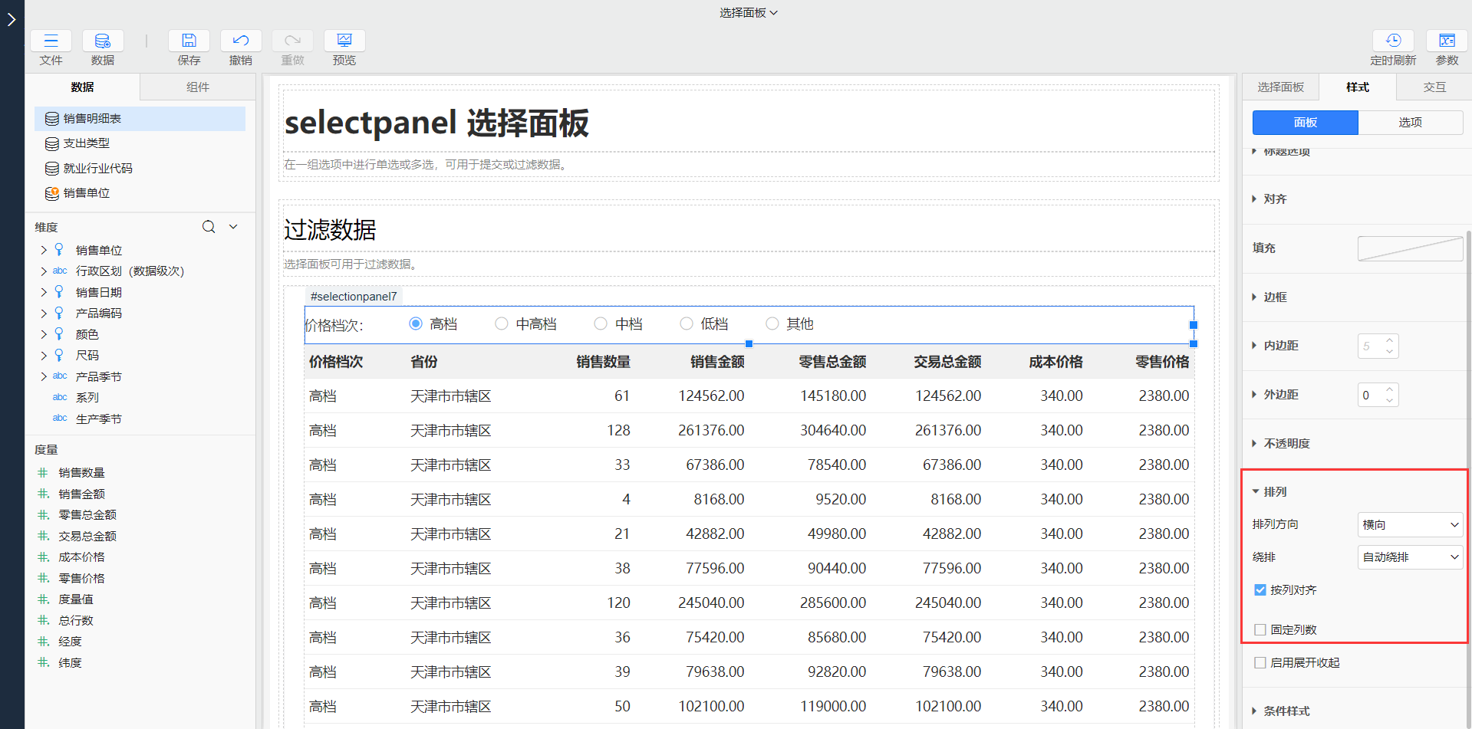Open the 数据 database icon in toolbar
1472x729 pixels.
(103, 41)
